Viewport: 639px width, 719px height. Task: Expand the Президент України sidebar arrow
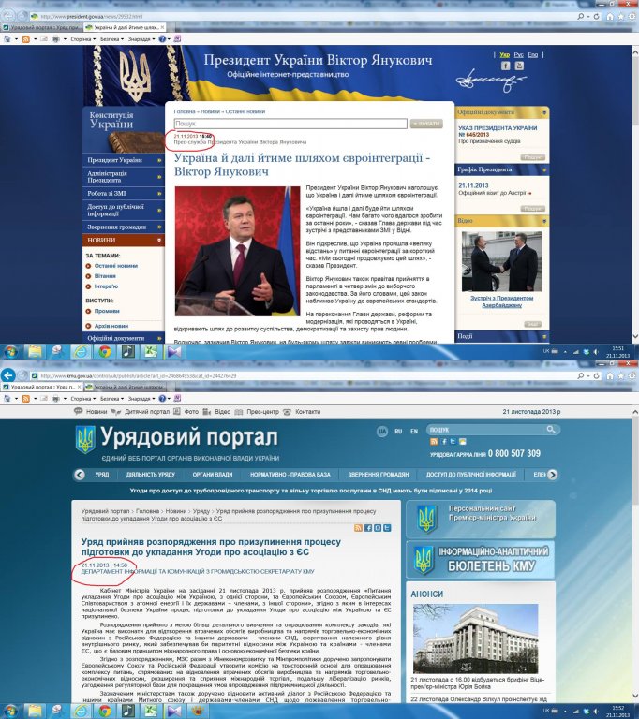click(159, 160)
